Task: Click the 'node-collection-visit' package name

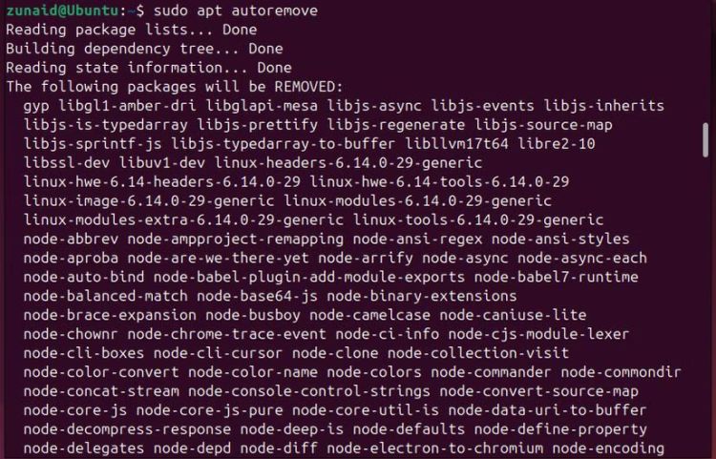Action: pyautogui.click(x=478, y=353)
